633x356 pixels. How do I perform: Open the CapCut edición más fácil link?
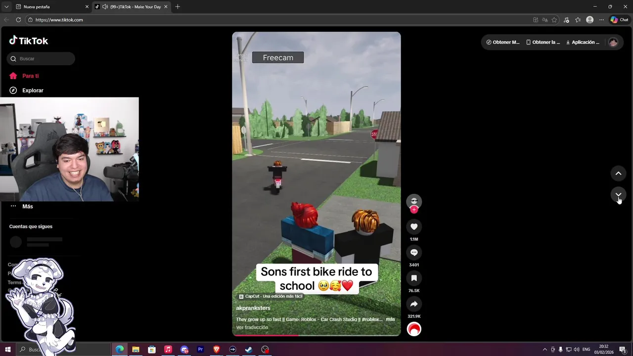pyautogui.click(x=271, y=296)
